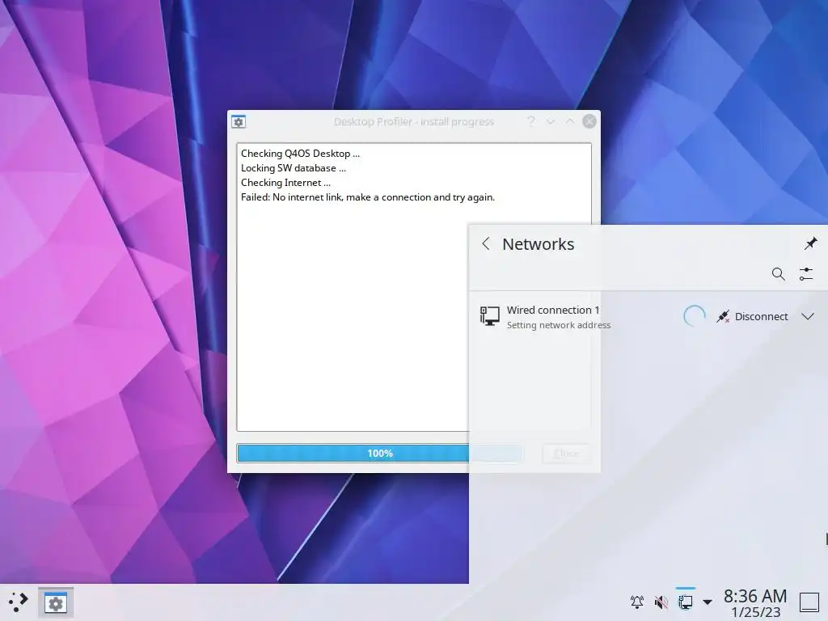Screen dimensions: 828x621
Task: Maximize the Desktop Profiler window
Action: coord(570,121)
